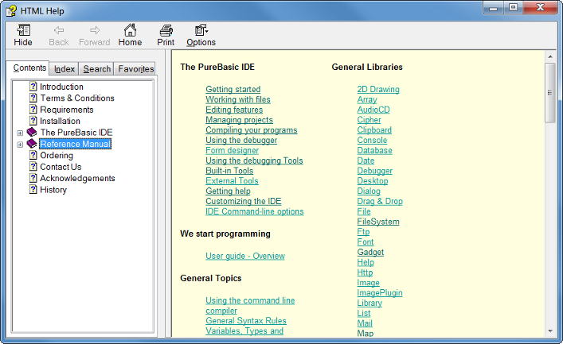Expand the Reference Manual tree node
The image size is (563, 344).
coord(20,145)
